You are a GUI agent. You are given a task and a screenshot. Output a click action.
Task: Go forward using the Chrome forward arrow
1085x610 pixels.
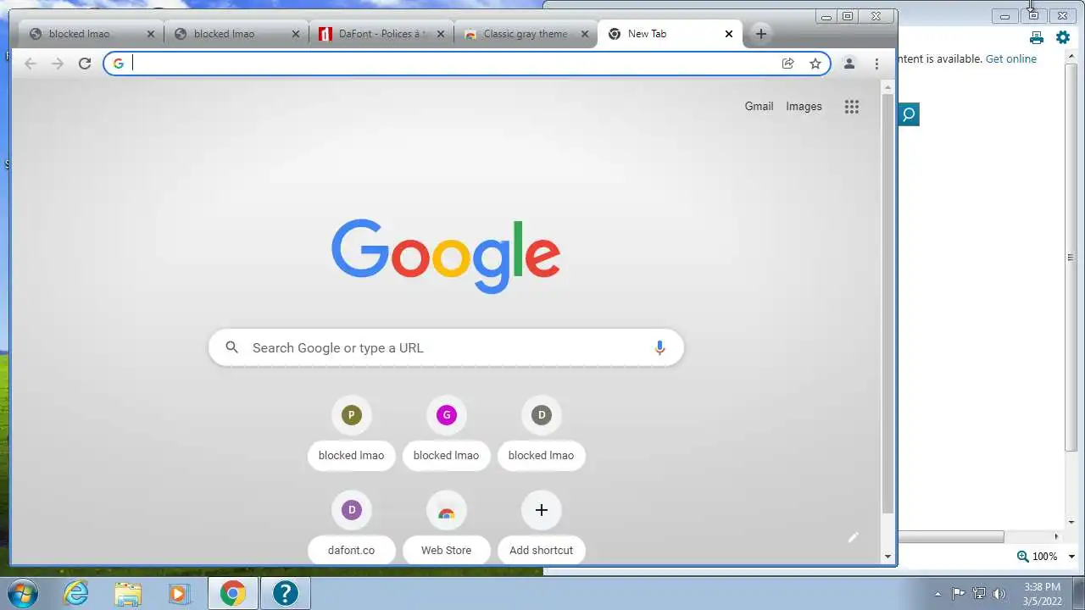pyautogui.click(x=58, y=64)
